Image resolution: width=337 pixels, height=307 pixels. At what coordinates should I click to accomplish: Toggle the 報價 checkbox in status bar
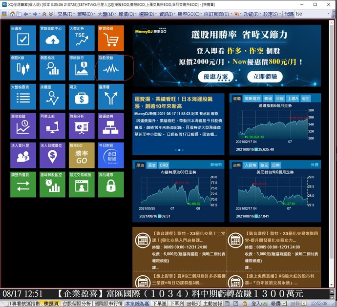coord(284,304)
